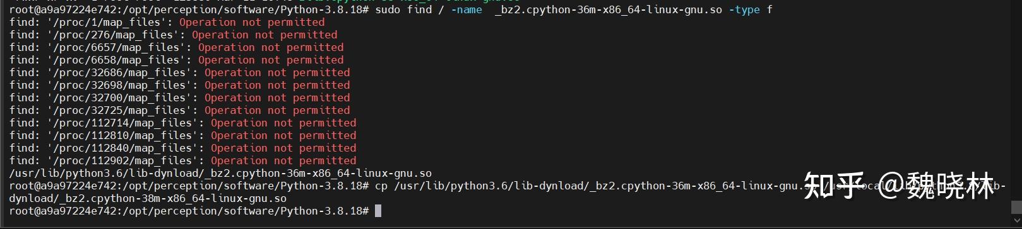
Task: Click the _bz2.cpython-38m destination filename line
Action: (148, 198)
